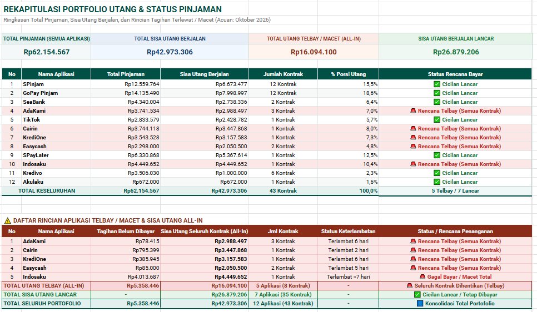Select SPayLater total pinjaman Rp6.330.868
Screen dimensions: 537x312
pos(126,155)
